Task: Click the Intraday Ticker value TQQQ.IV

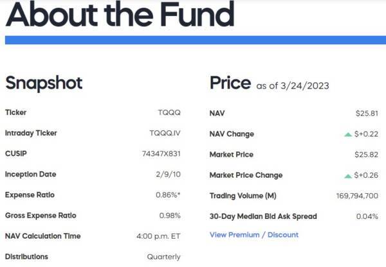Action: point(165,133)
